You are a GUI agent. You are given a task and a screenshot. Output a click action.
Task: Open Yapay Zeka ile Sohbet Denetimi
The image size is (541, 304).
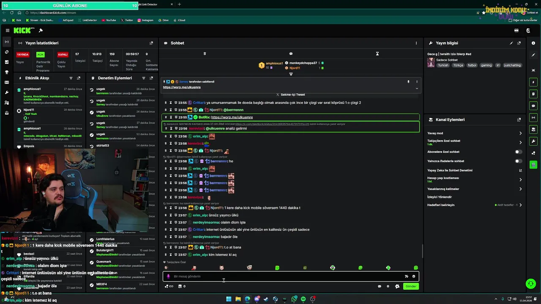point(450,170)
